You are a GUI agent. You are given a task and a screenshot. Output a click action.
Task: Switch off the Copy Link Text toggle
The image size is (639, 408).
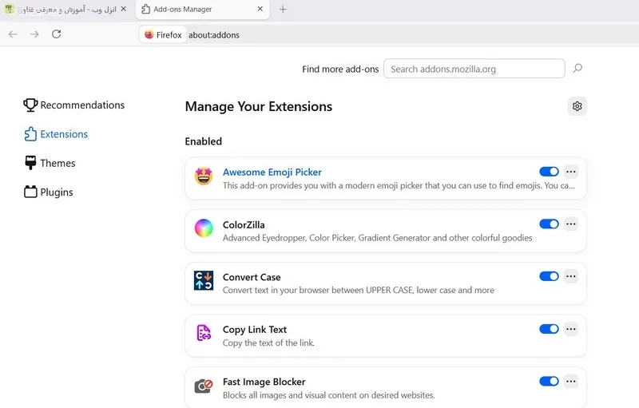pyautogui.click(x=549, y=329)
